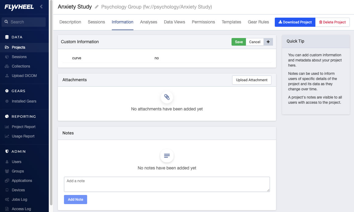This screenshot has height=212, width=354.
Task: Add a custom information field with plus icon
Action: pos(268,42)
